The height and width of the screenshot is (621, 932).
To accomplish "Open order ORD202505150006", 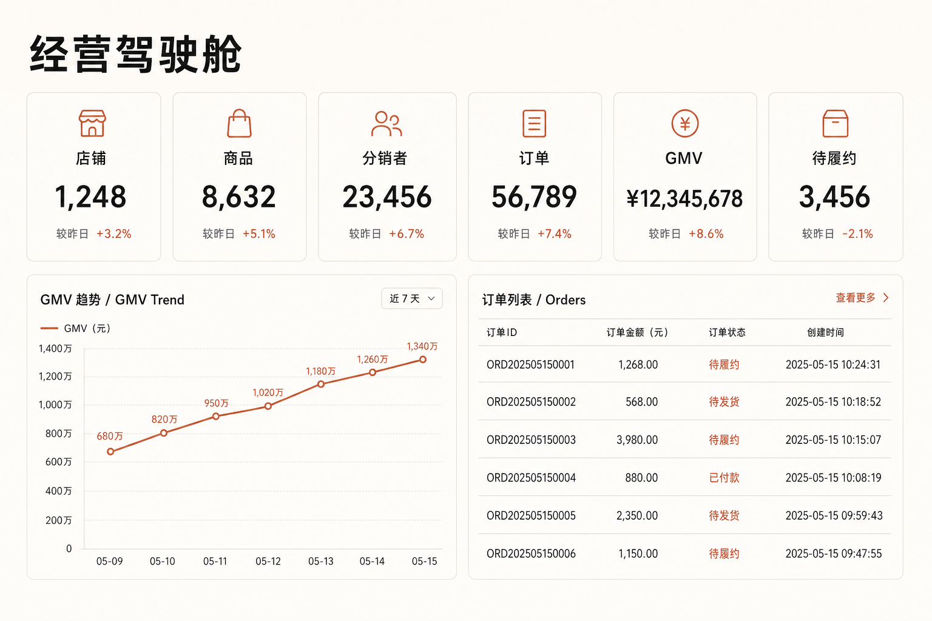I will (531, 554).
